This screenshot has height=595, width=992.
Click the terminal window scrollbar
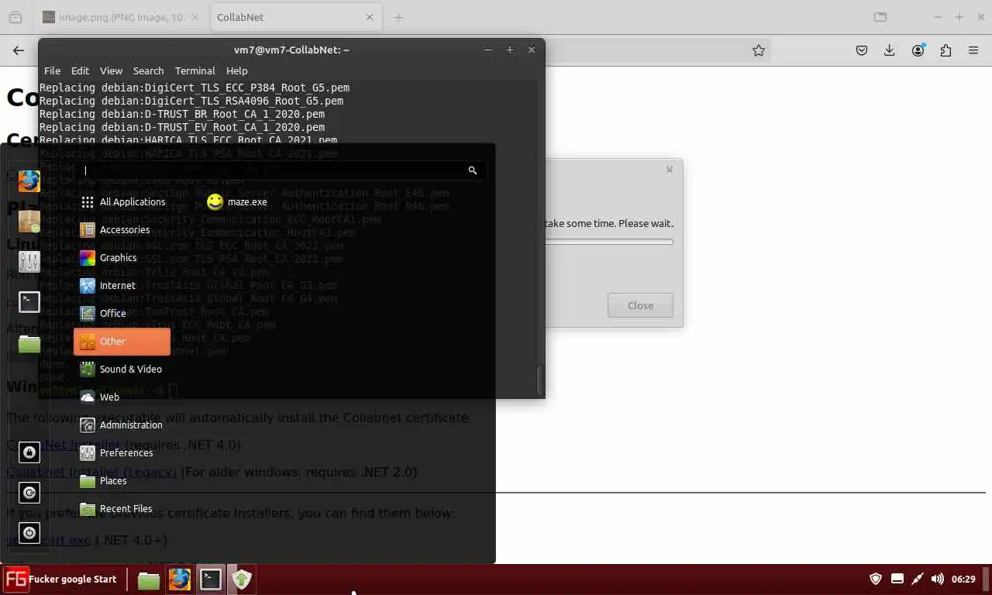pos(541,379)
